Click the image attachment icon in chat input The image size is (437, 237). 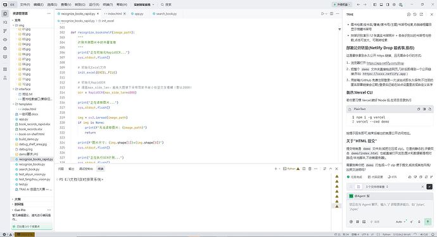(364, 222)
